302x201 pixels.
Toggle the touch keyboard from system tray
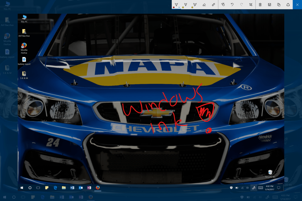coord(260,188)
